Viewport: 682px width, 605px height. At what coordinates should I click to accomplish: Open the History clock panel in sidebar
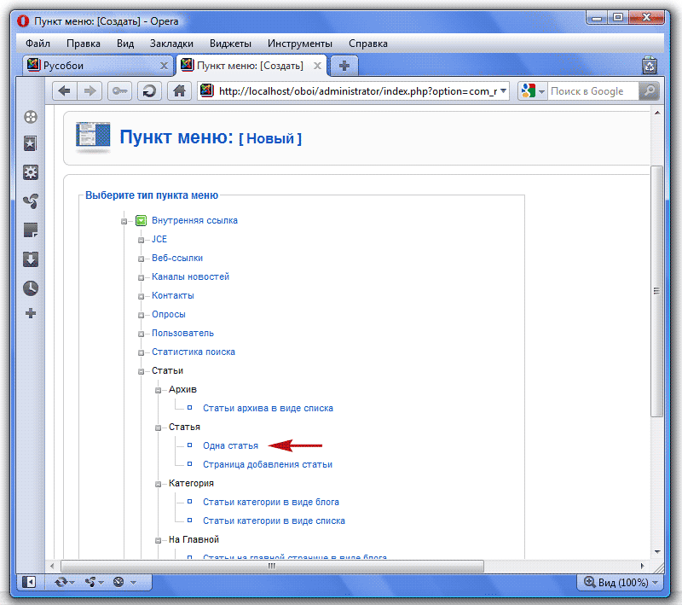31,288
